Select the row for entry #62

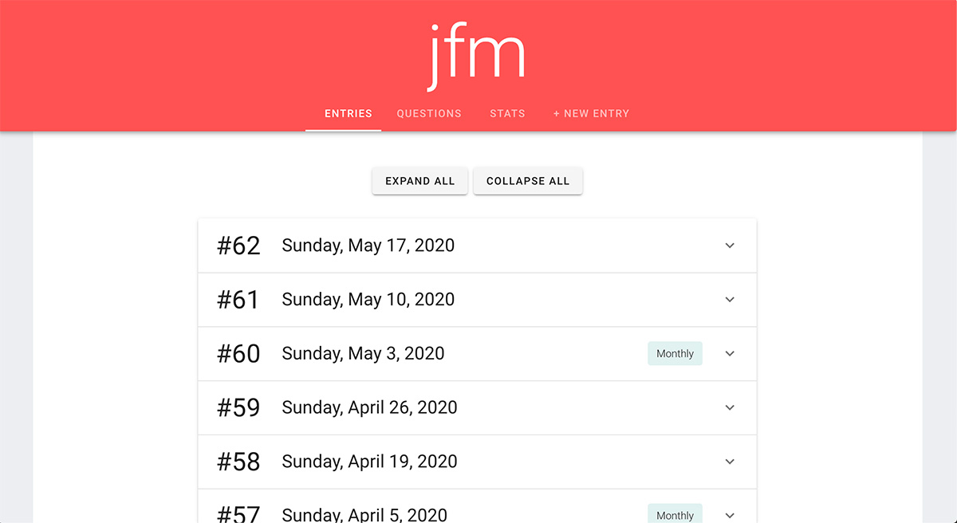(477, 246)
